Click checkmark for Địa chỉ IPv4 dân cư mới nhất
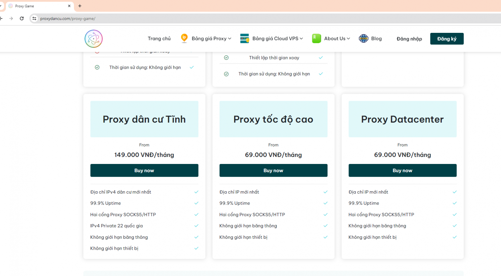Screen dimensions: 501x276 196,192
